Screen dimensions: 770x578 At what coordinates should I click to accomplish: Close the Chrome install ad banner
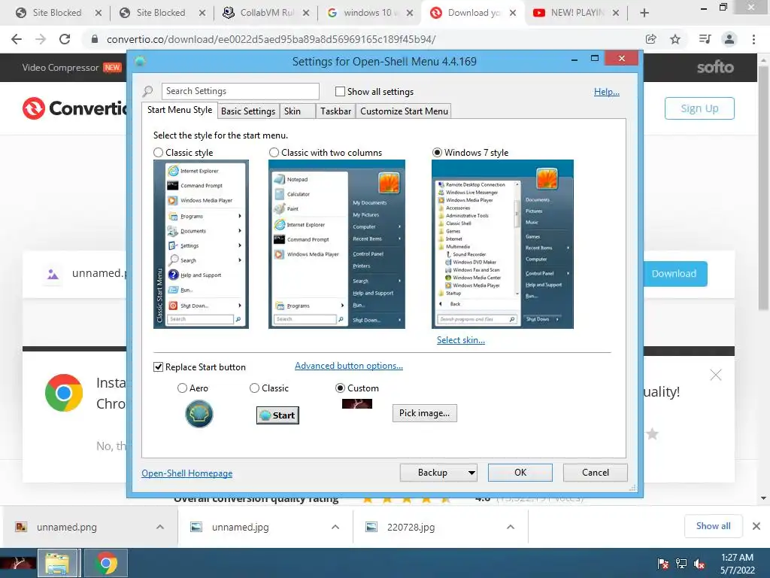(716, 375)
